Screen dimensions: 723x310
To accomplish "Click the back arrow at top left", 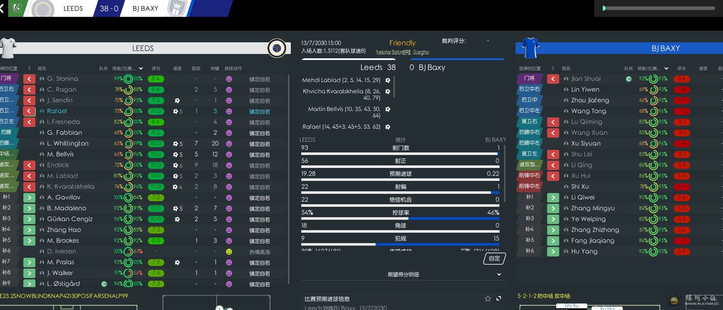I will tap(2, 8).
